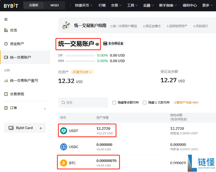Collapse the sidebar with the hamburger icon
The height and width of the screenshot is (172, 216).
6,19
